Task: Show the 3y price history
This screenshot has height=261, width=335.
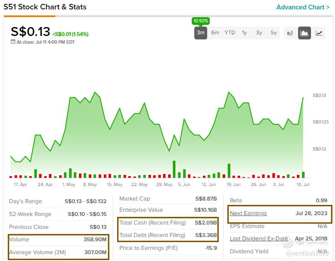Action: click(259, 33)
